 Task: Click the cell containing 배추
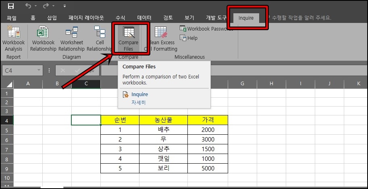pos(163,130)
